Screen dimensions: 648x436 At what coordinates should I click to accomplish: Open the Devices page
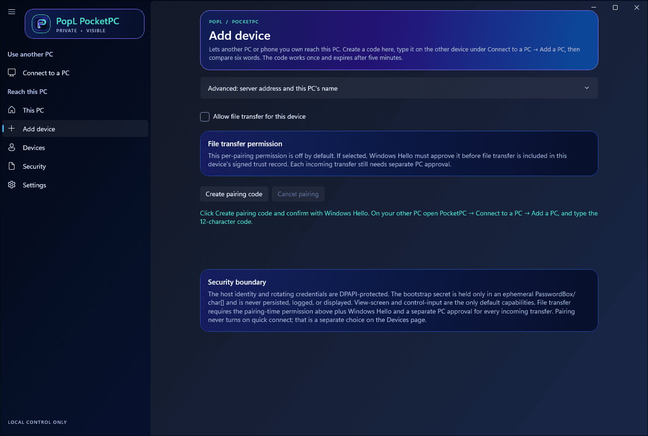click(75, 148)
